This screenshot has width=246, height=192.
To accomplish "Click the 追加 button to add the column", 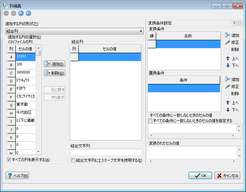I will pyautogui.click(x=55, y=64).
